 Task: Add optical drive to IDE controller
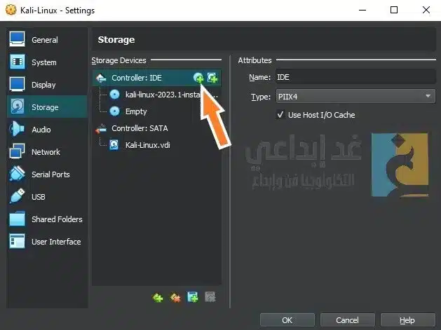point(198,78)
